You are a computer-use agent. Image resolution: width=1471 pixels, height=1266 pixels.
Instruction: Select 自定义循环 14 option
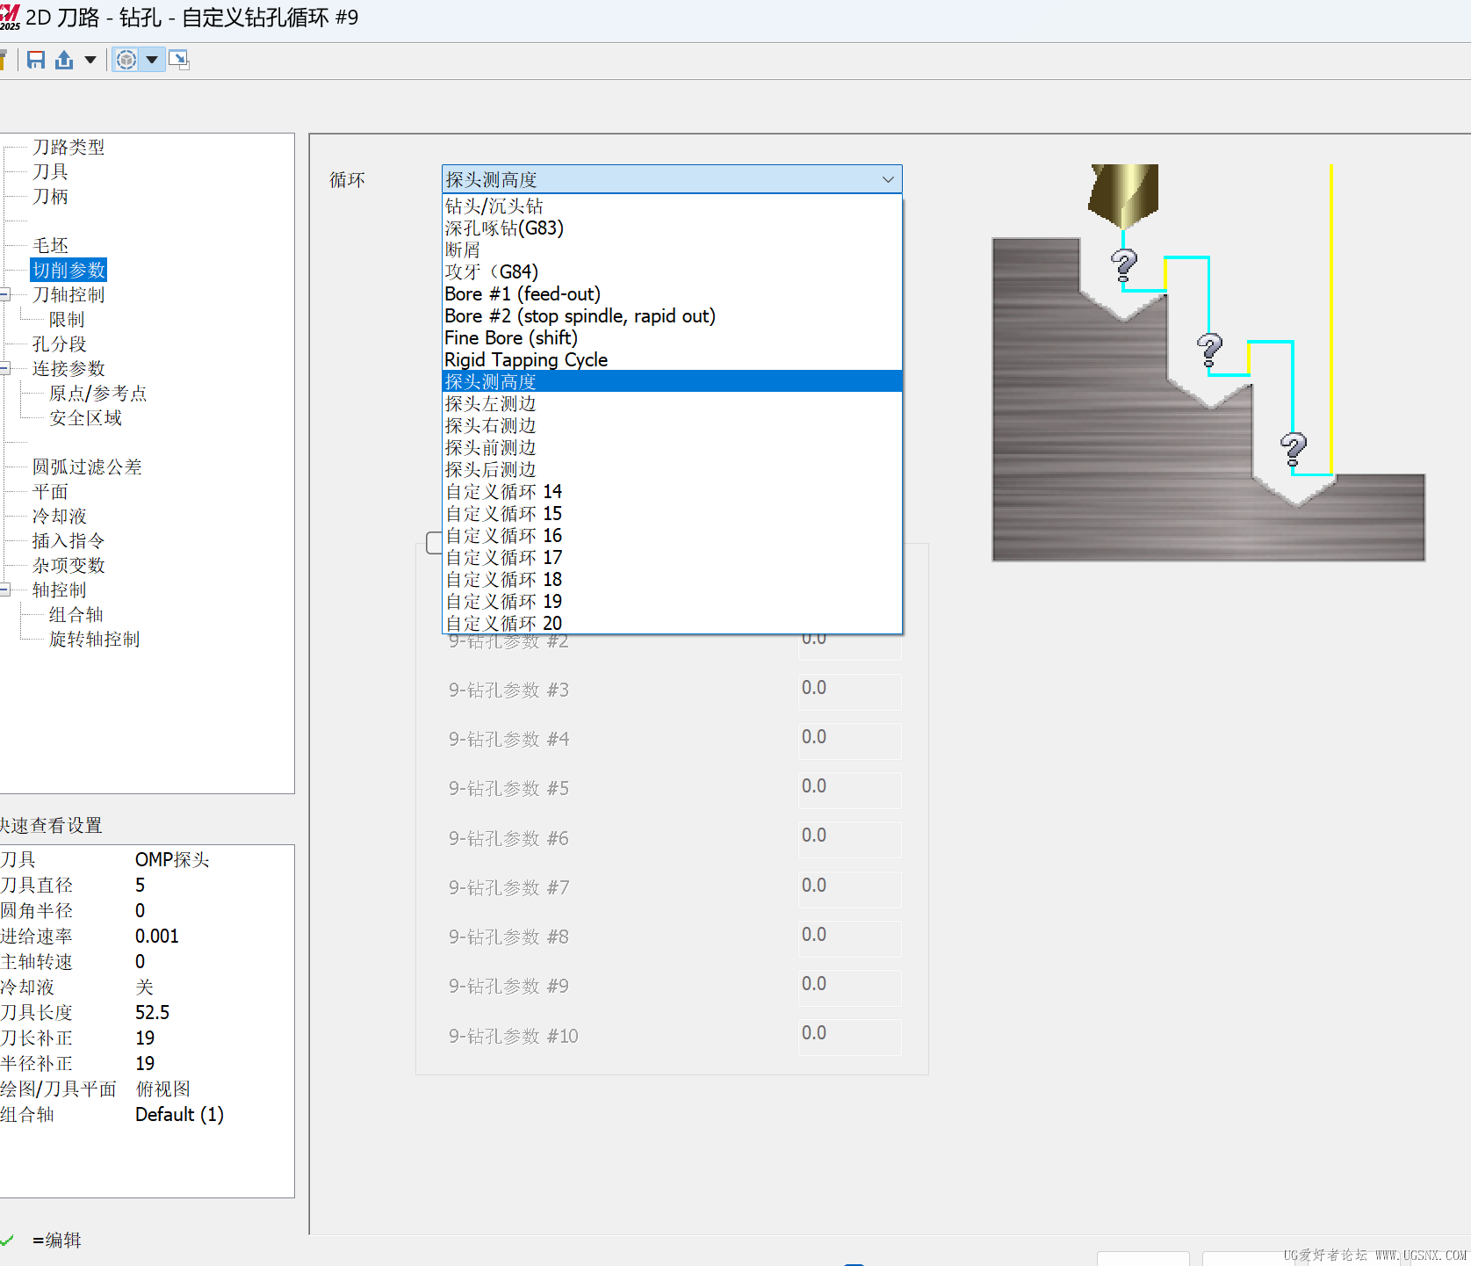672,492
